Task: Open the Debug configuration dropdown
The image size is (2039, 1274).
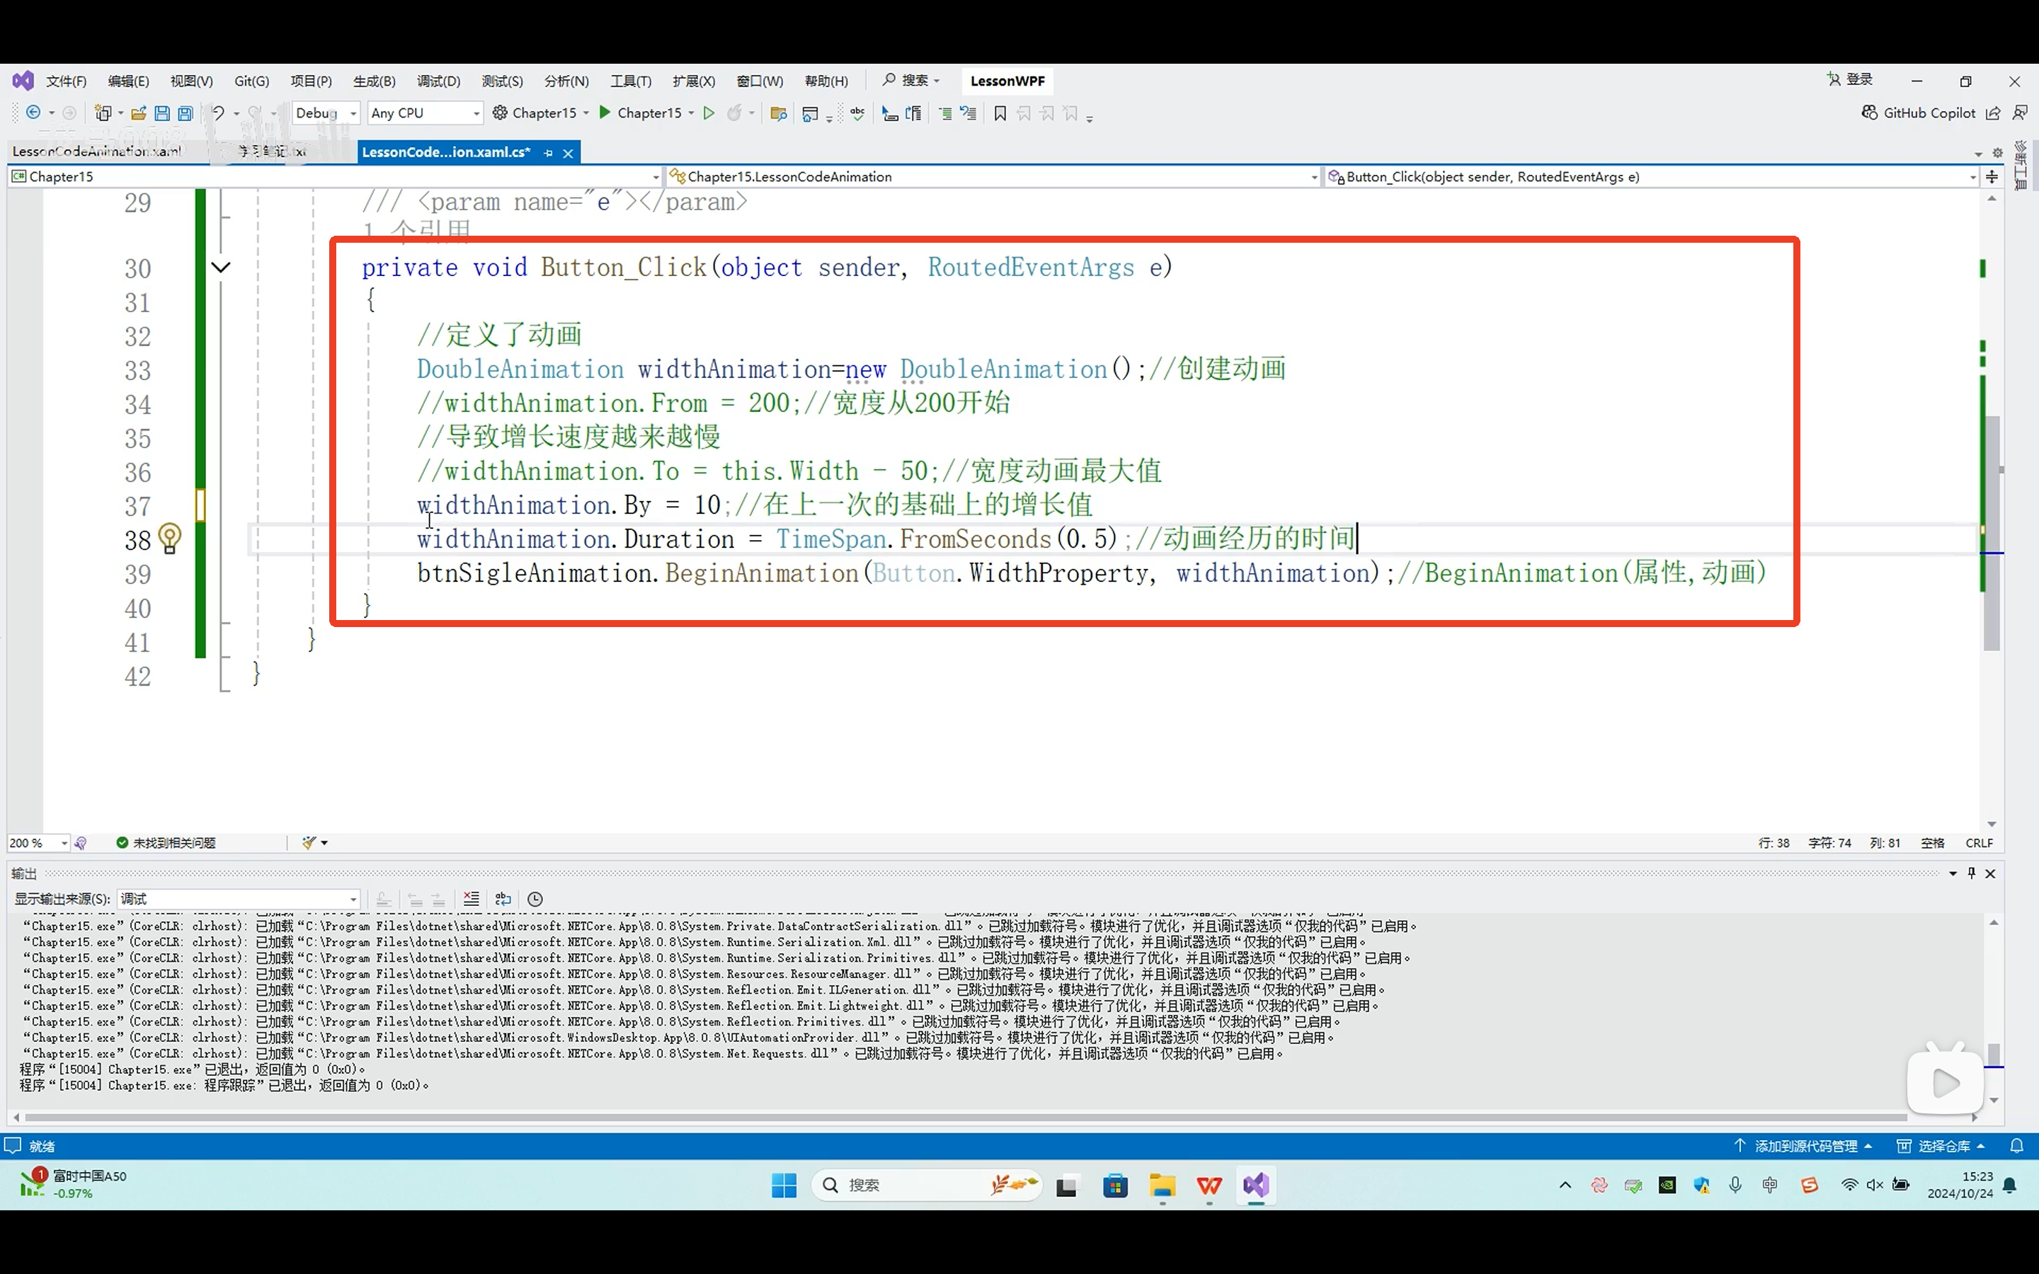Action: [353, 113]
